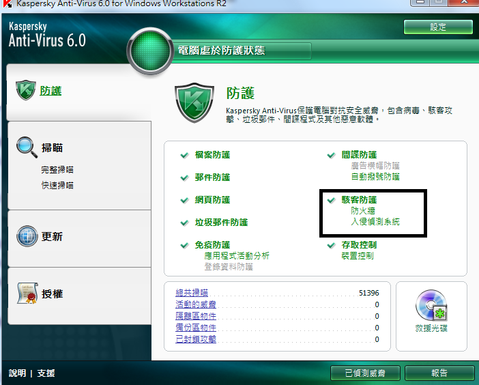This screenshot has width=479, height=385.
Task: Open the 隔離區物件 link
Action: pyautogui.click(x=196, y=316)
